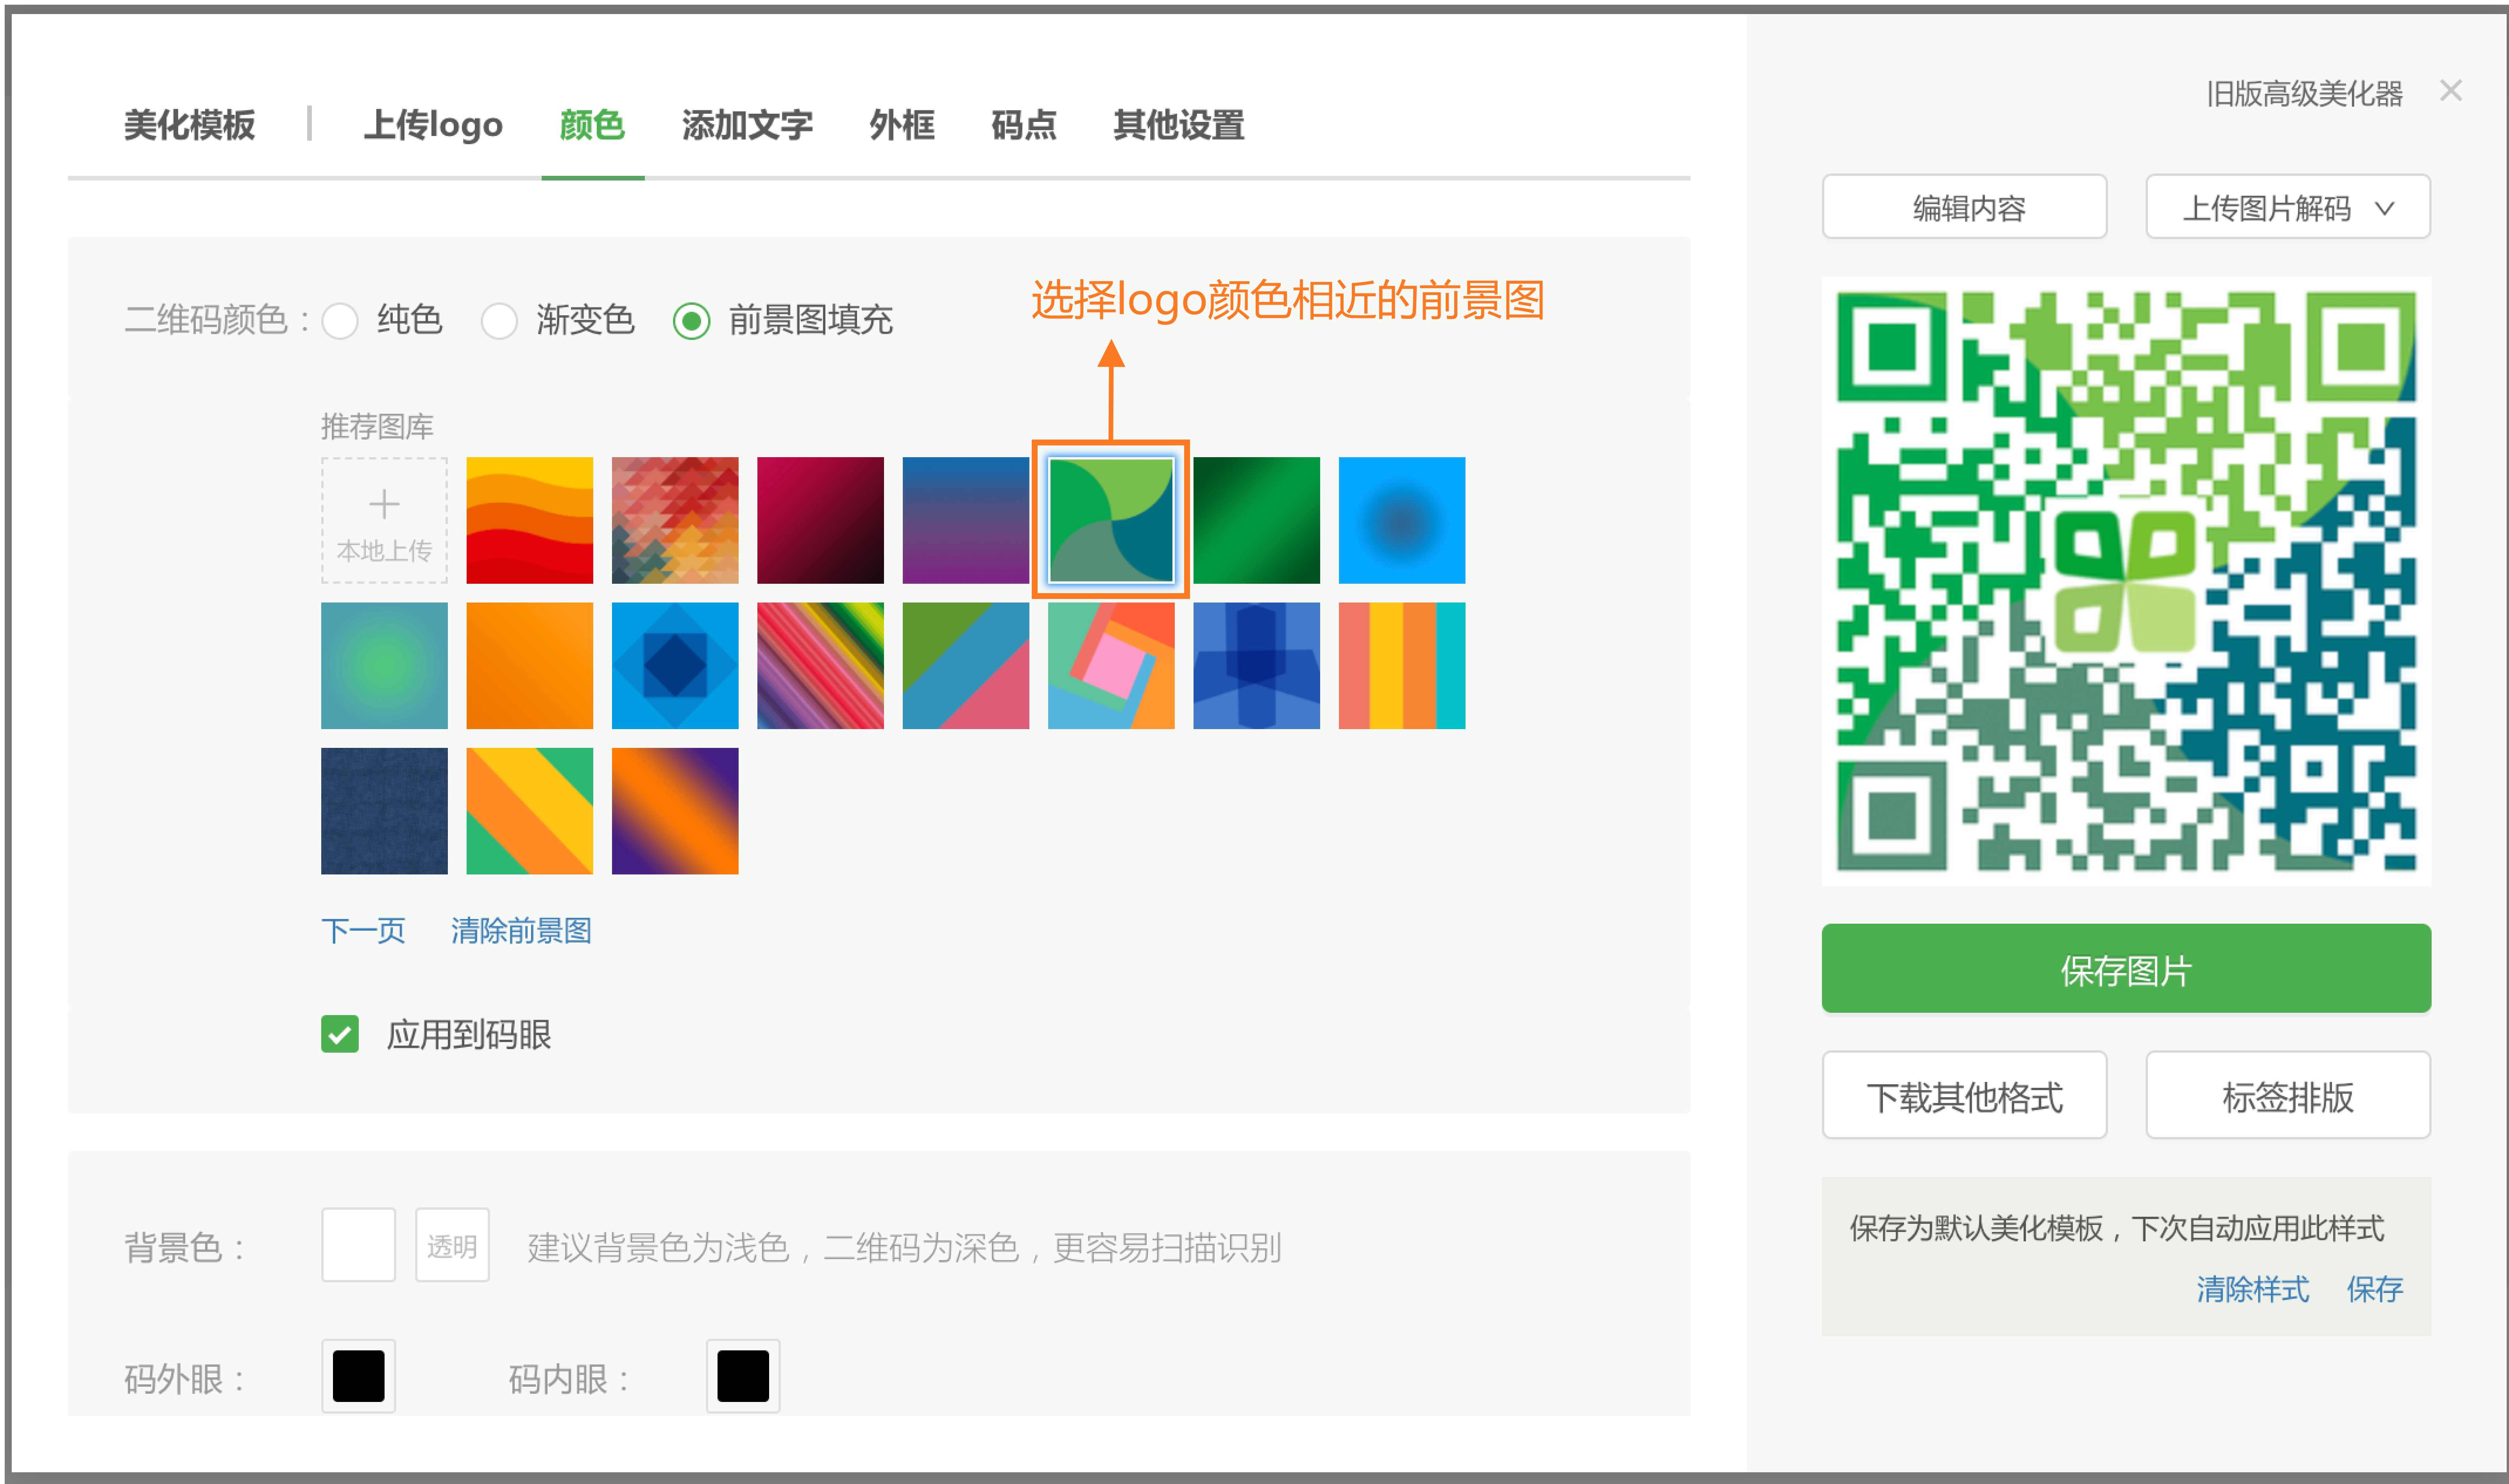Image resolution: width=2509 pixels, height=1484 pixels.
Task: Pick the blue cross pattern foreground image
Action: point(1256,665)
